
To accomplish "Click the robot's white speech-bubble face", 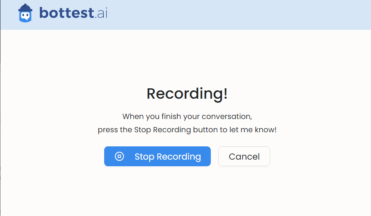I will [x=25, y=16].
